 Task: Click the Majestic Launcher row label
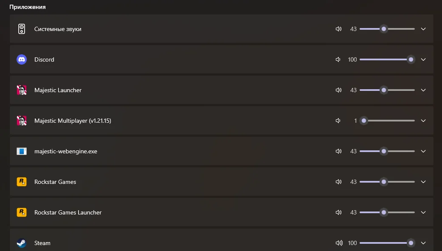point(58,90)
